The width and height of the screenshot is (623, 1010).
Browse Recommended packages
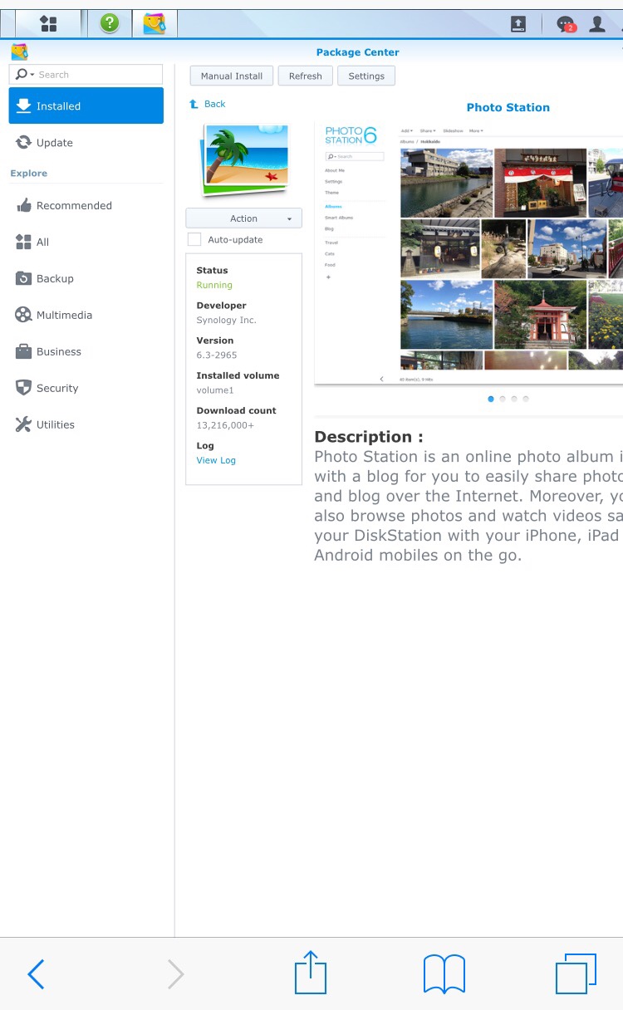pos(86,206)
